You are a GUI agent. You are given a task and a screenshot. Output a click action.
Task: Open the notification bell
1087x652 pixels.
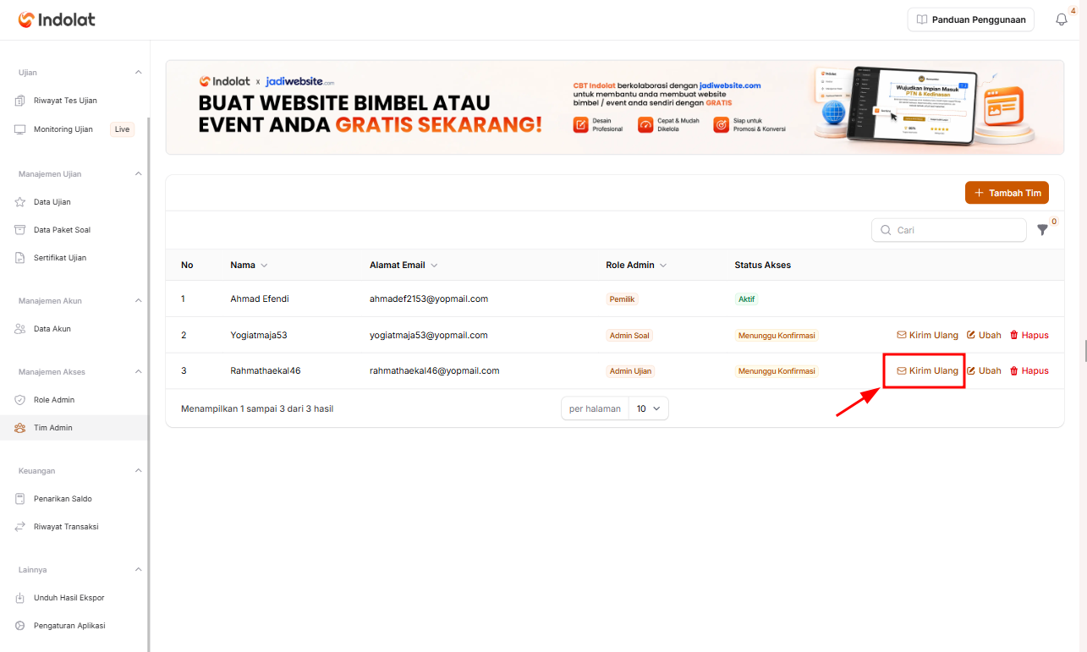point(1062,19)
